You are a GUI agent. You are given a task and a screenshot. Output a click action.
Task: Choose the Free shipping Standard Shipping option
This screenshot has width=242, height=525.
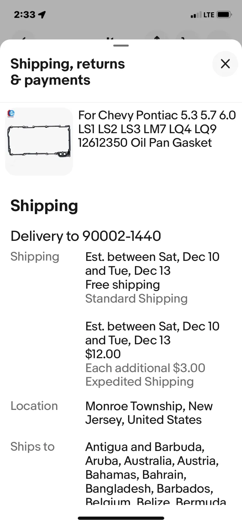152,277
